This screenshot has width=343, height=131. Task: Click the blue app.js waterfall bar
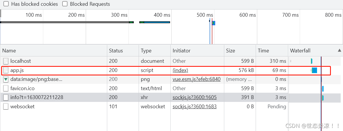(x=314, y=70)
